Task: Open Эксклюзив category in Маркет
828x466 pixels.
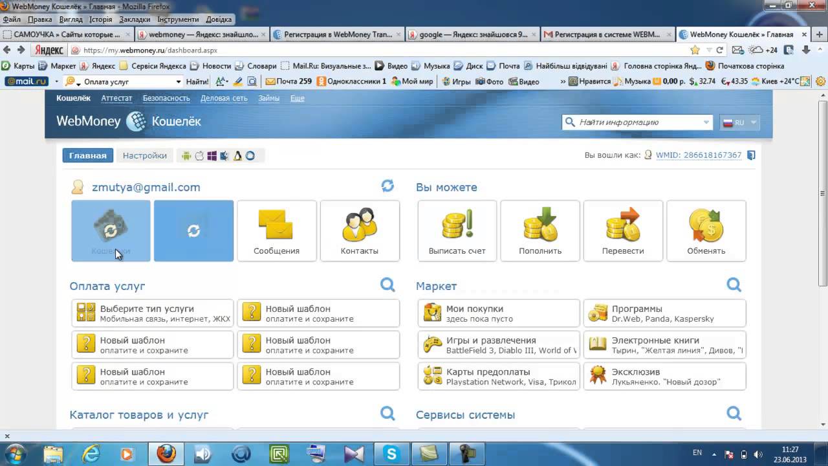Action: coord(664,376)
